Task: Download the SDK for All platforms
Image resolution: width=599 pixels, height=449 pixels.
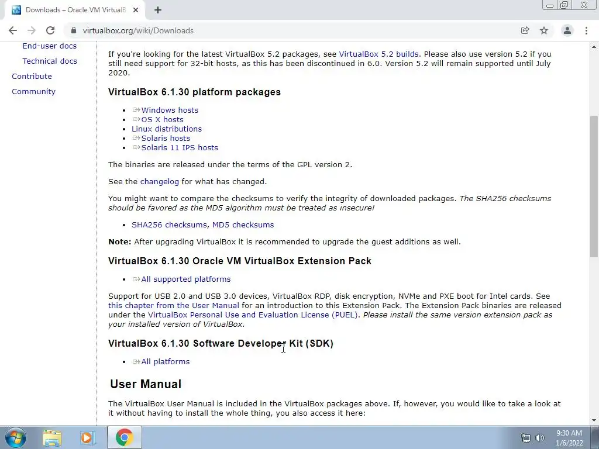Action: (166, 361)
